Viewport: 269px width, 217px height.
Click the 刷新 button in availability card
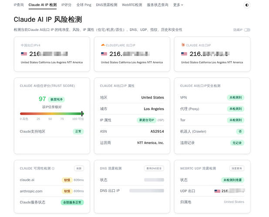(79, 168)
